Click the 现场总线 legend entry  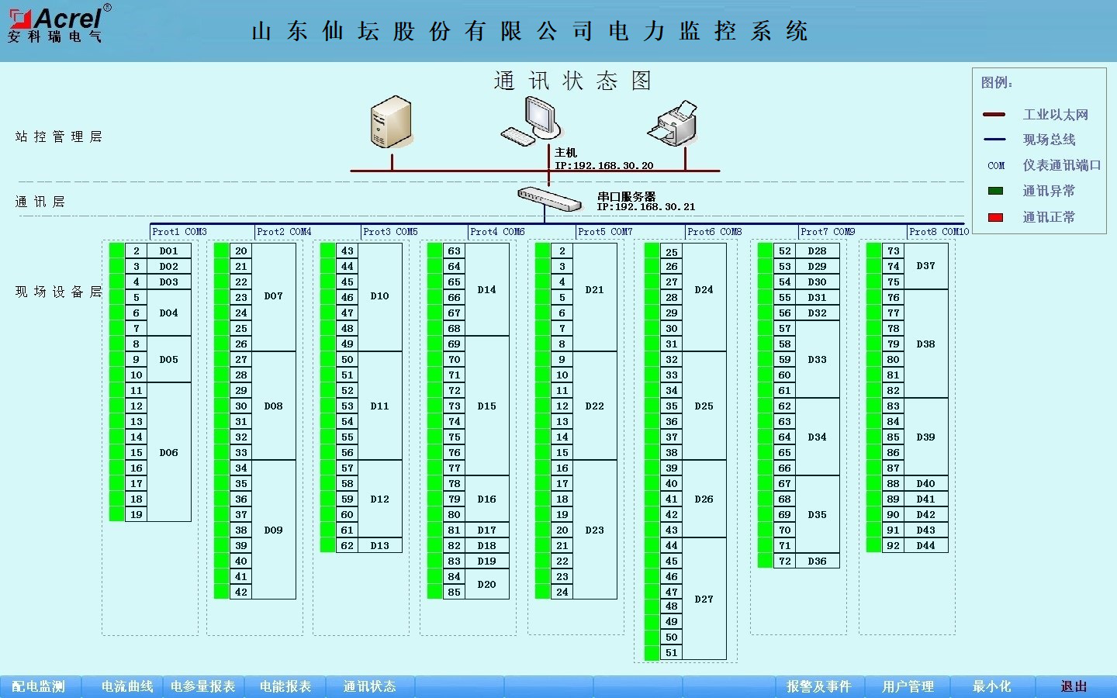(1049, 140)
